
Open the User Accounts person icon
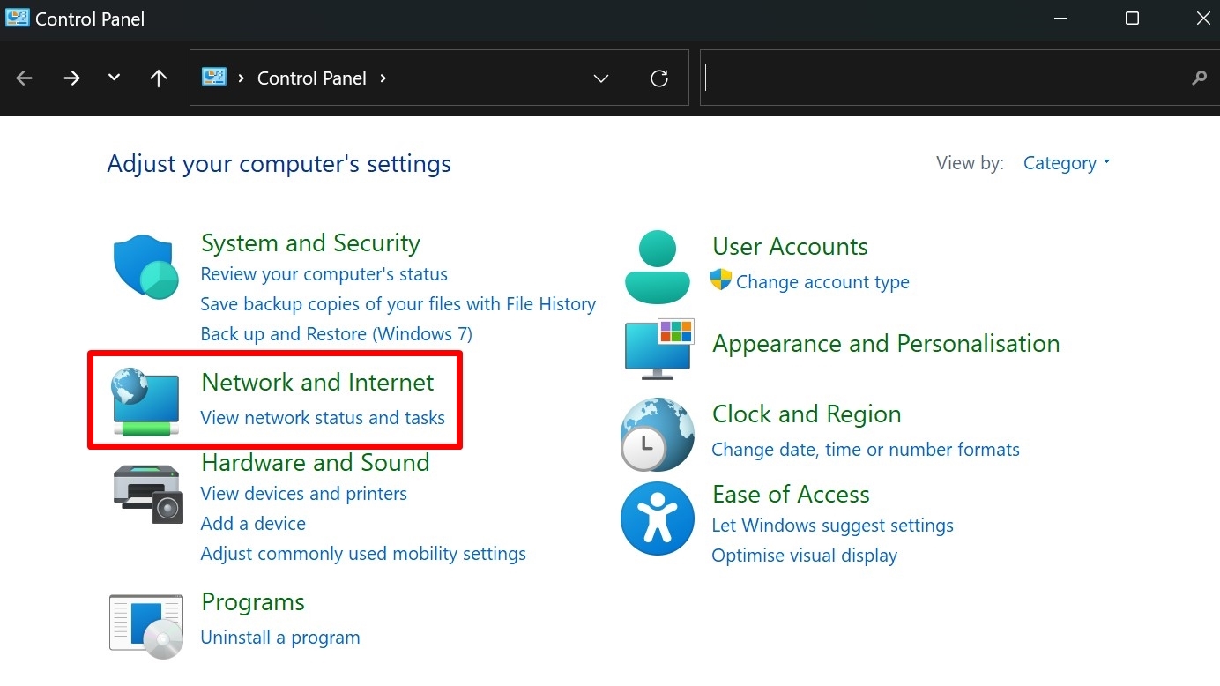coord(658,267)
